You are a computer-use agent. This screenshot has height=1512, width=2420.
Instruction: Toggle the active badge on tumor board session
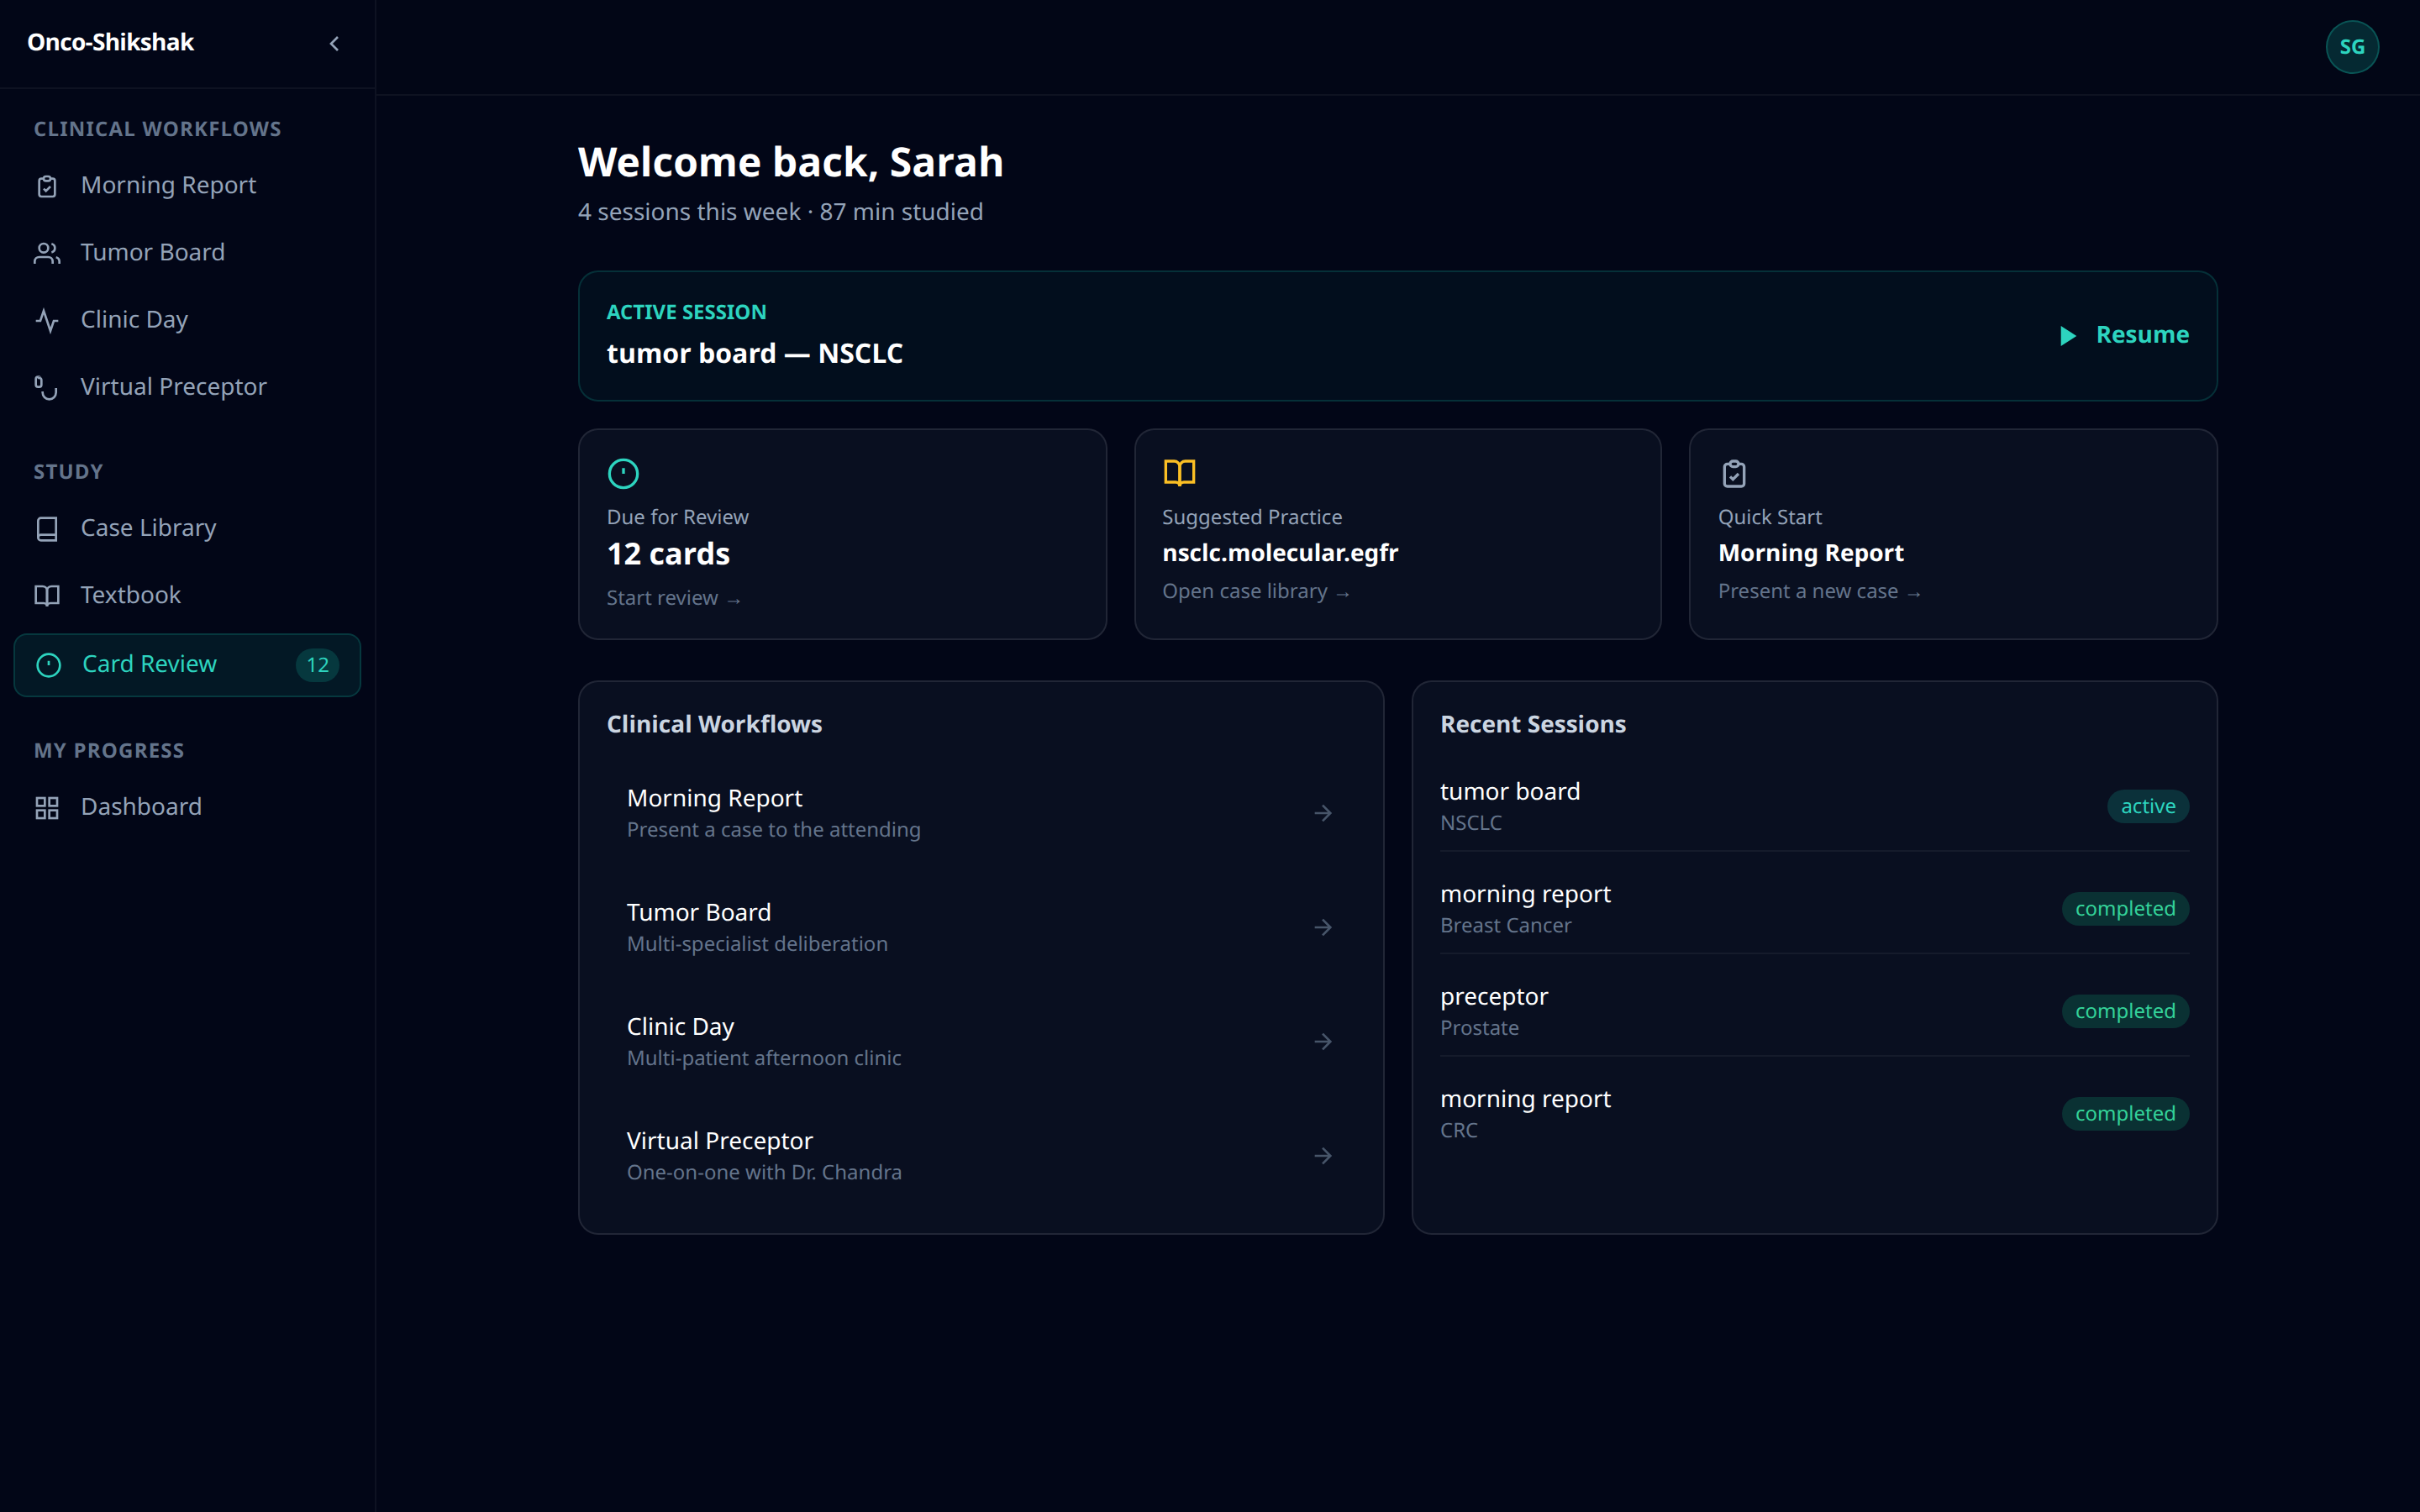[x=2148, y=806]
